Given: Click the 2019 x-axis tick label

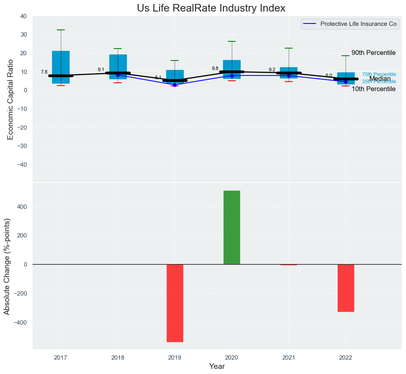Looking at the screenshot, I should pyautogui.click(x=175, y=358).
